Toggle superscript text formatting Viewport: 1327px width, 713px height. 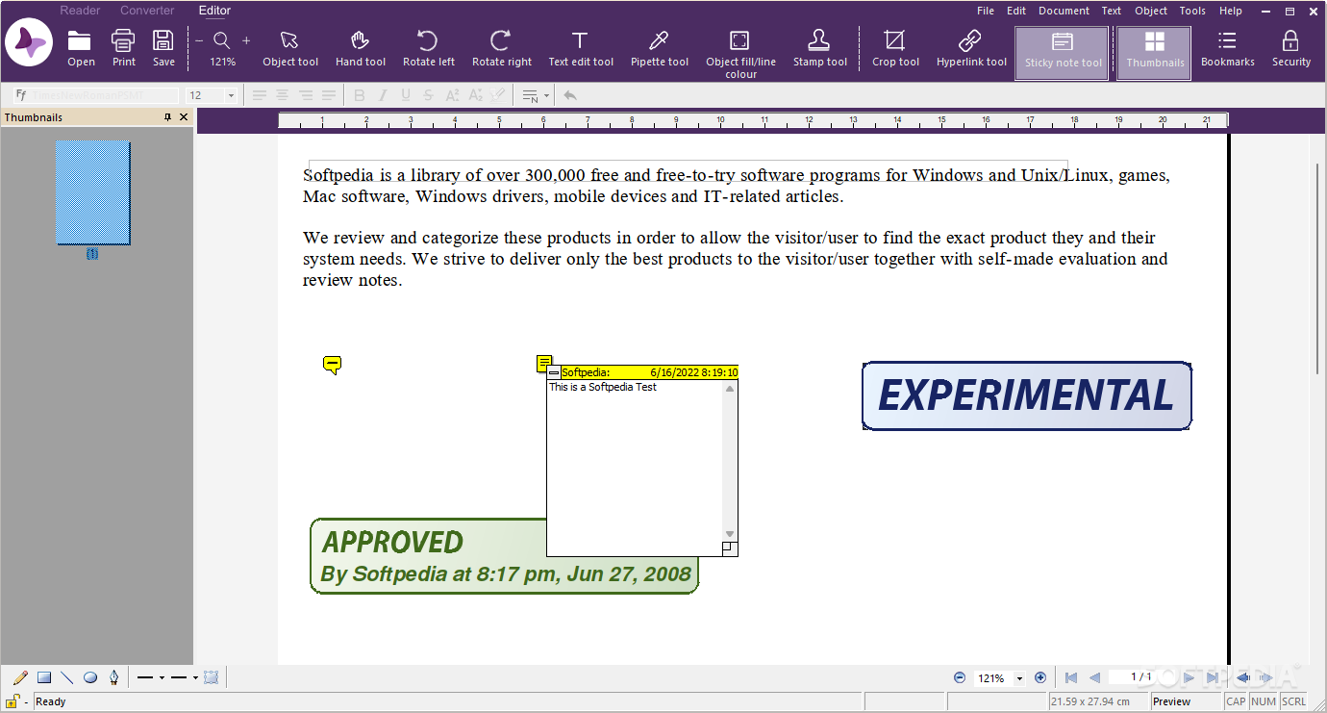click(x=452, y=95)
